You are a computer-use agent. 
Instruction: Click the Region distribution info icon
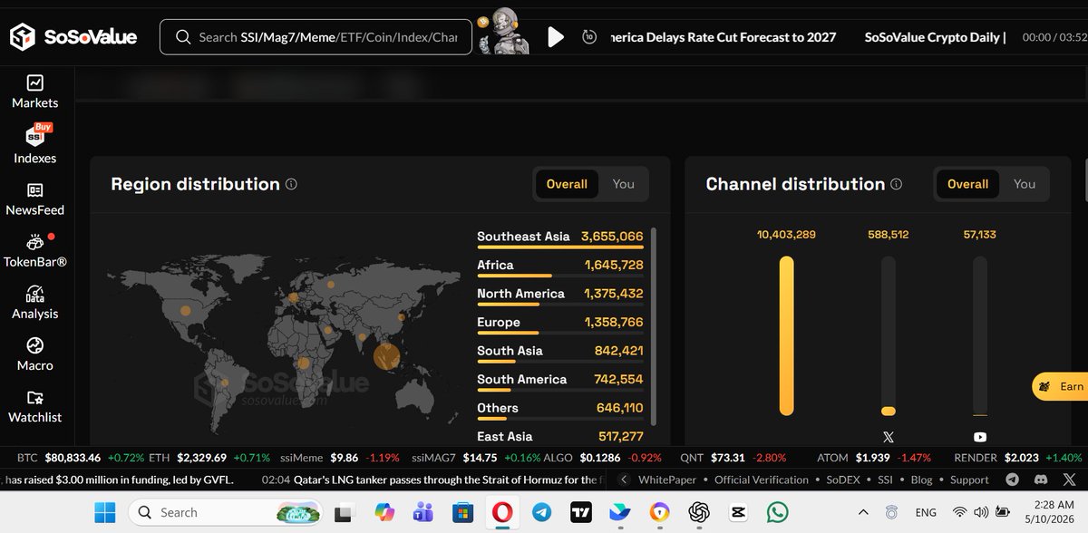(x=291, y=184)
